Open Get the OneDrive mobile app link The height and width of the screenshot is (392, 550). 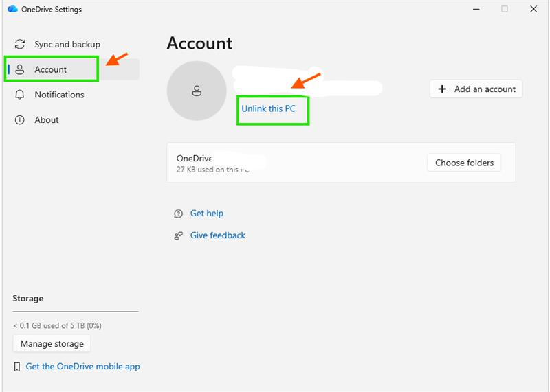[x=82, y=367]
